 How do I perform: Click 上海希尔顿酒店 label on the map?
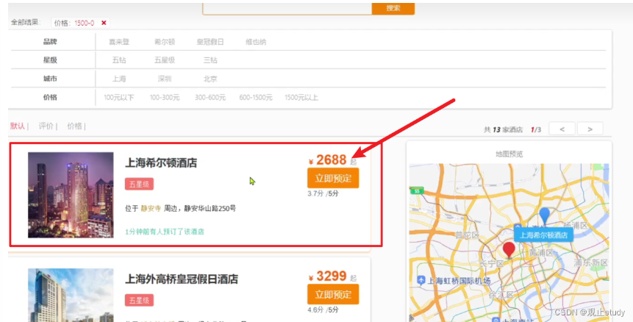(x=544, y=235)
